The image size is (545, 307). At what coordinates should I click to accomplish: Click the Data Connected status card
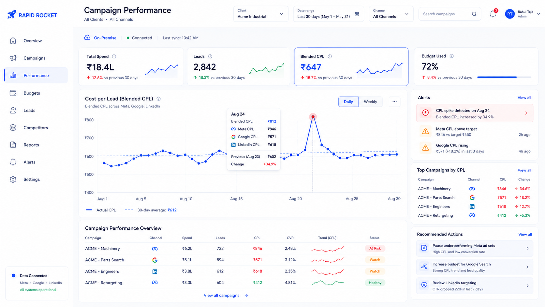click(x=37, y=283)
